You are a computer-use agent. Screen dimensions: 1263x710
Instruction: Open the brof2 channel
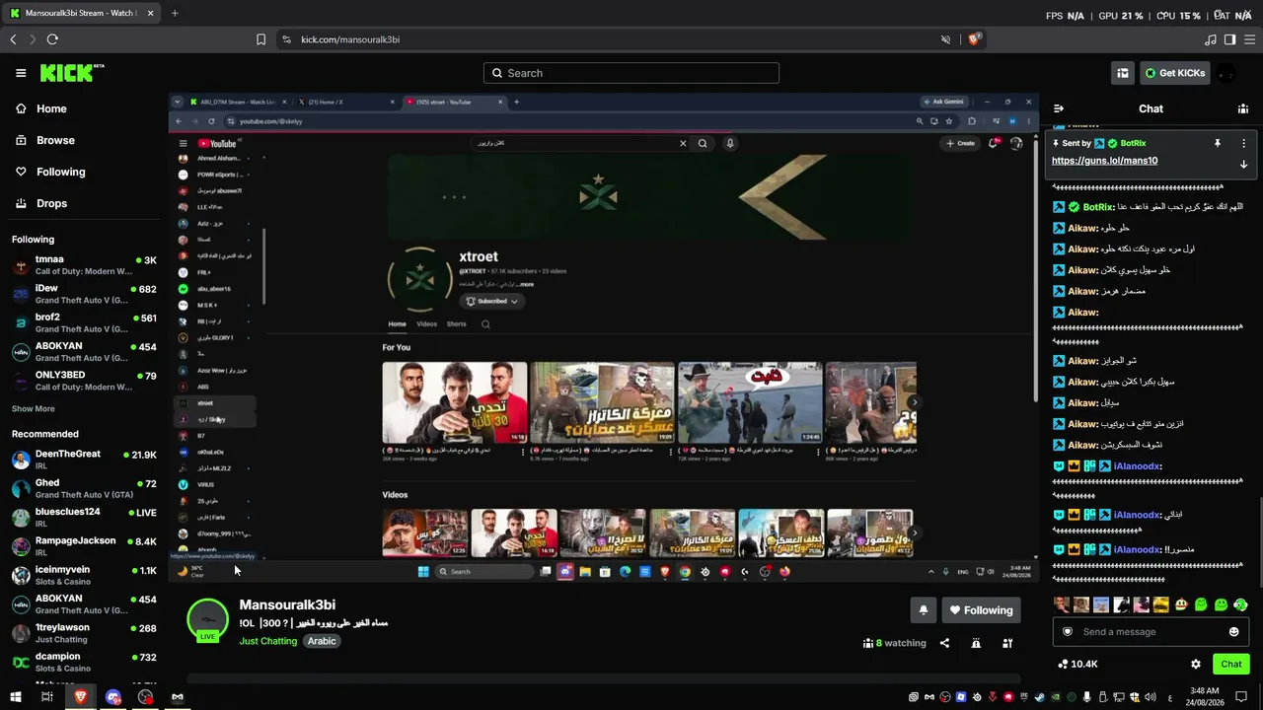tap(84, 322)
